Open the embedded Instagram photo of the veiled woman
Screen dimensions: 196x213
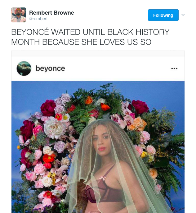click(98, 147)
